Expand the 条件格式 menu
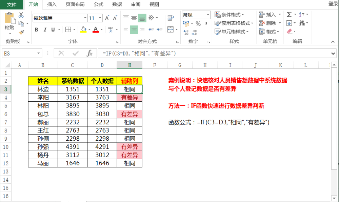 coord(230,15)
